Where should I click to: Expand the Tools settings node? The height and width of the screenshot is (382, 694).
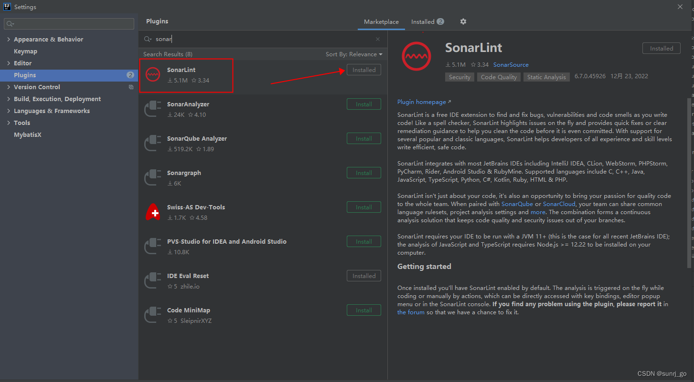coord(9,123)
